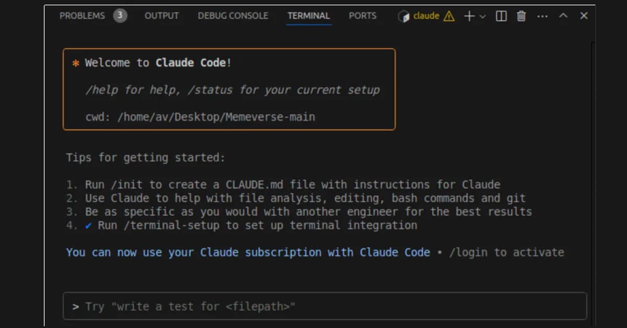The height and width of the screenshot is (328, 627).
Task: Click the warning triangle next to claude
Action: 448,16
